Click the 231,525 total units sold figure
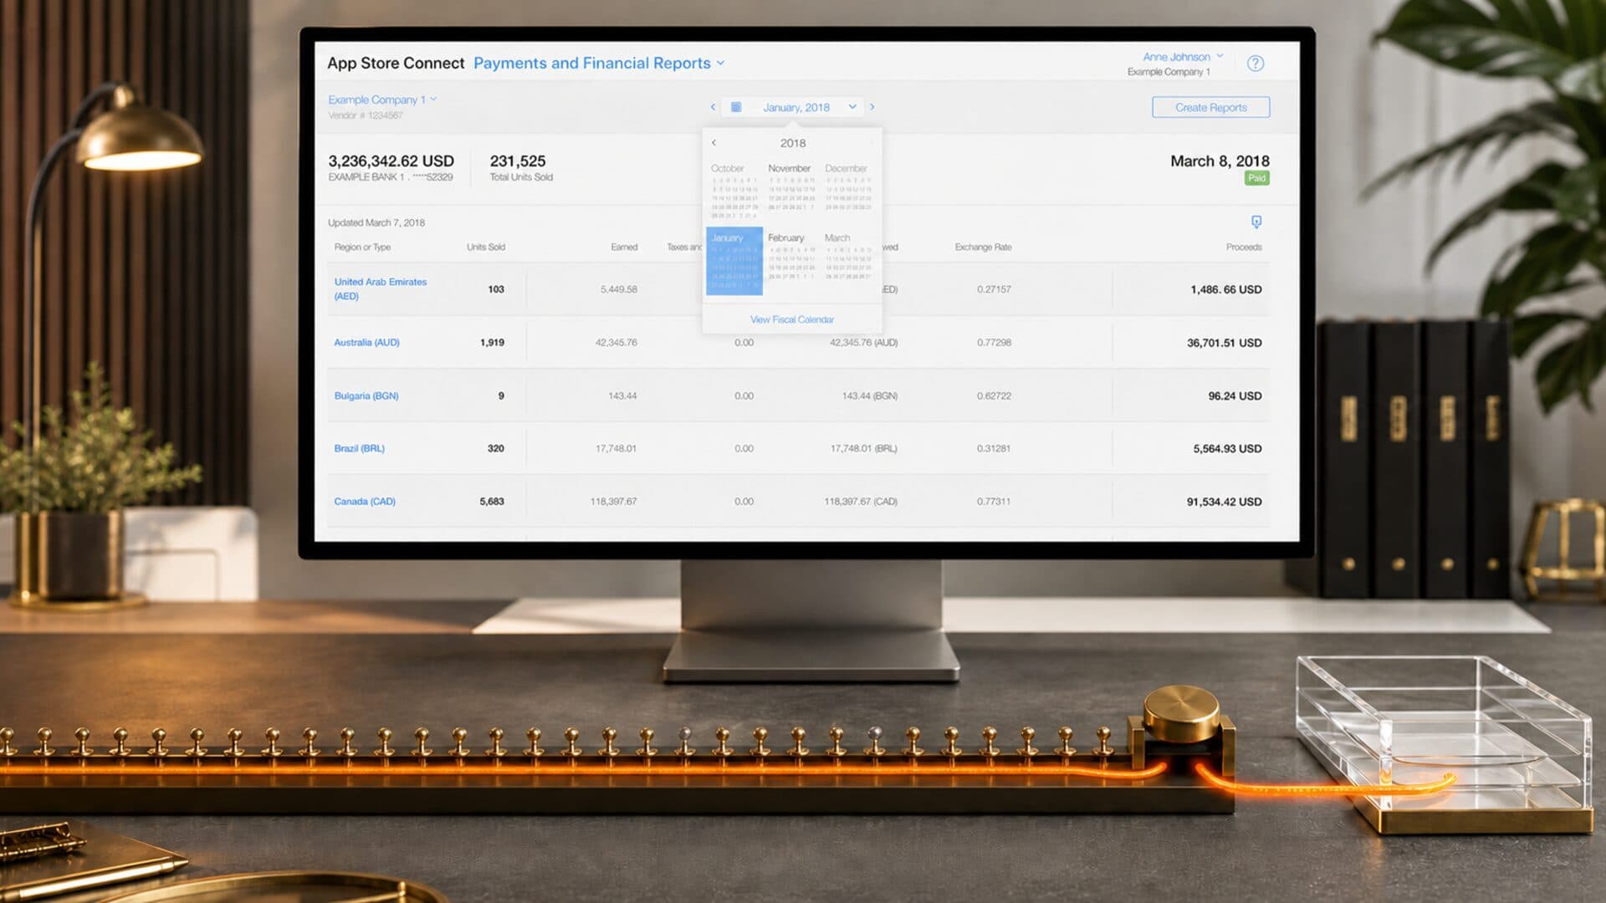 [518, 161]
